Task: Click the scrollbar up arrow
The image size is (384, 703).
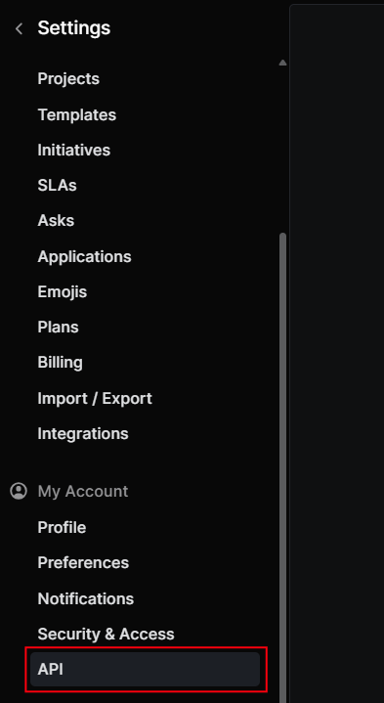Action: [x=282, y=63]
